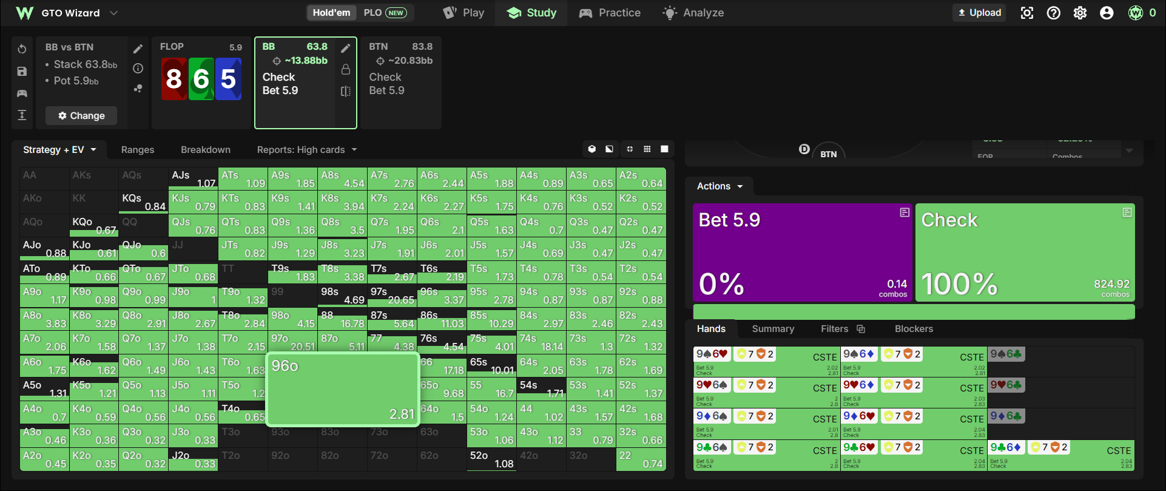
Task: Open the help question mark icon
Action: point(1054,13)
